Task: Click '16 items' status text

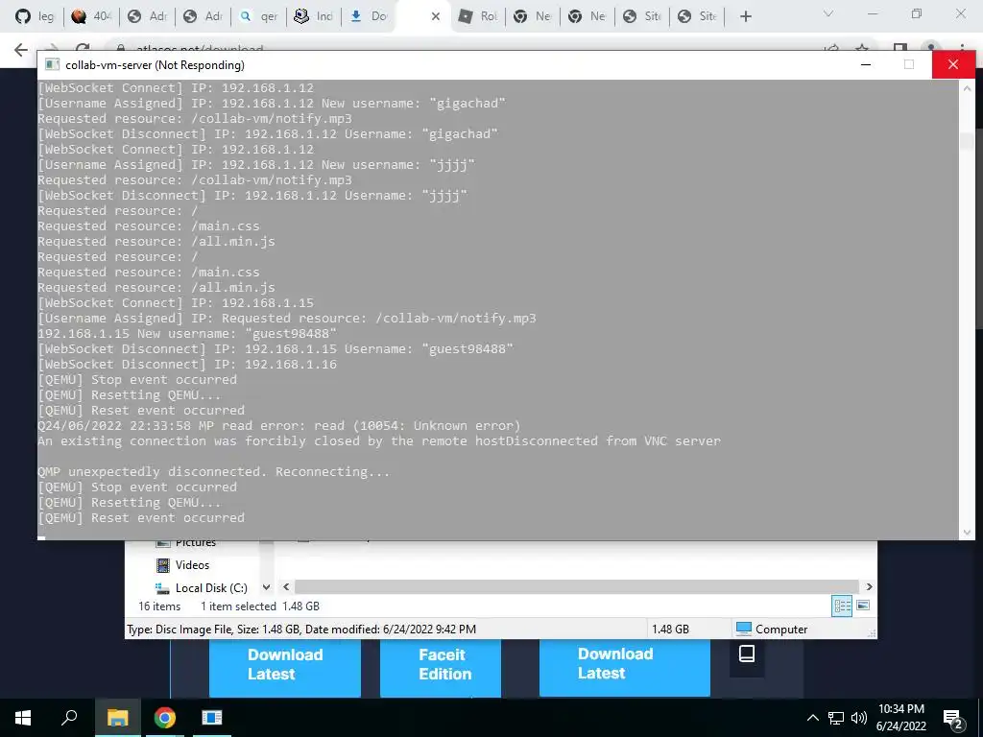Action: [159, 606]
